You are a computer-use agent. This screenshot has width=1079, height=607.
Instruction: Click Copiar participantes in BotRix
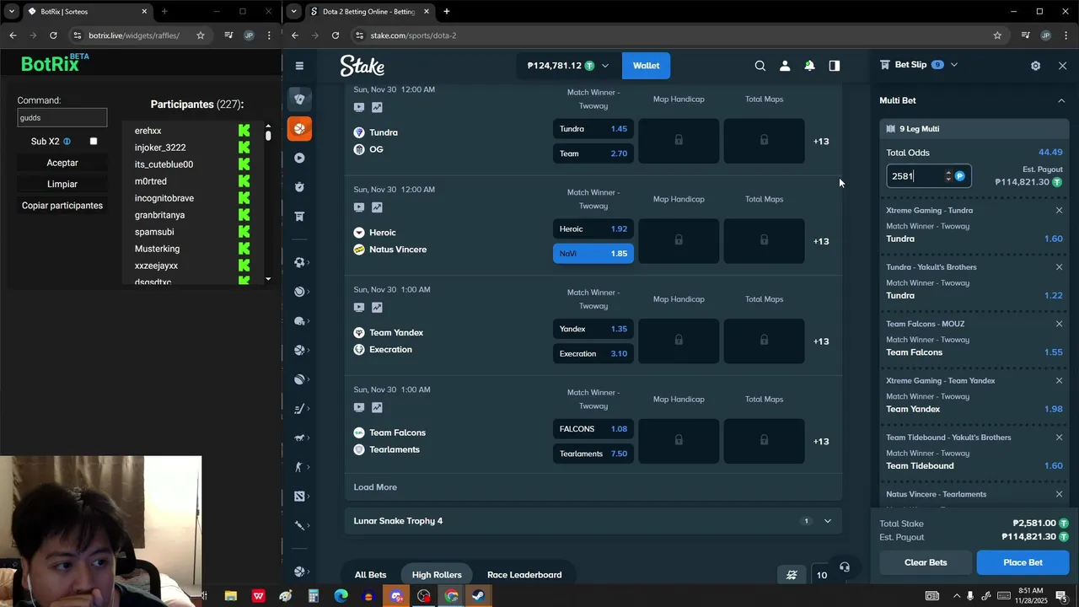(x=62, y=206)
